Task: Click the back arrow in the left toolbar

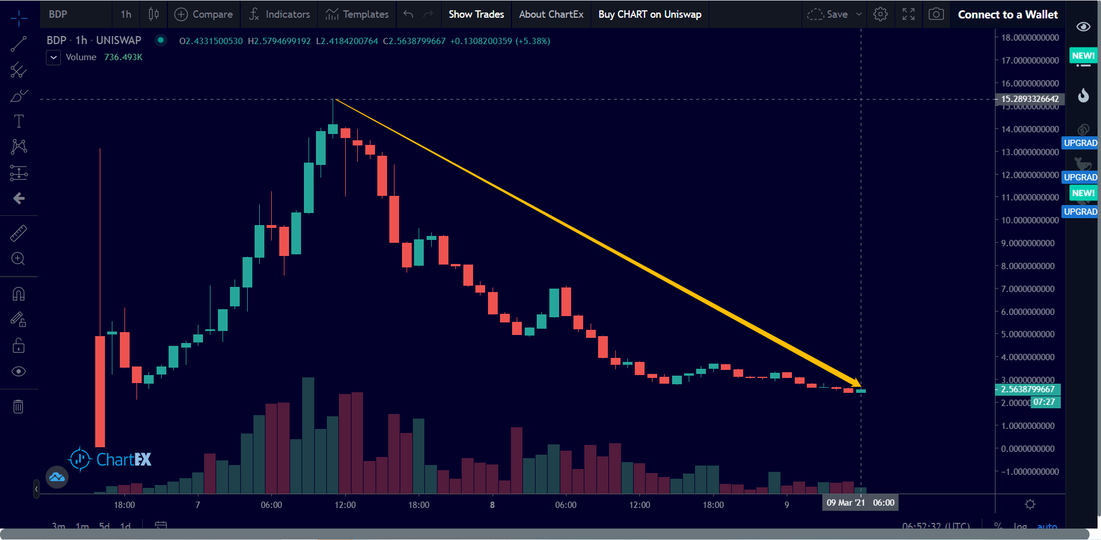Action: tap(19, 198)
